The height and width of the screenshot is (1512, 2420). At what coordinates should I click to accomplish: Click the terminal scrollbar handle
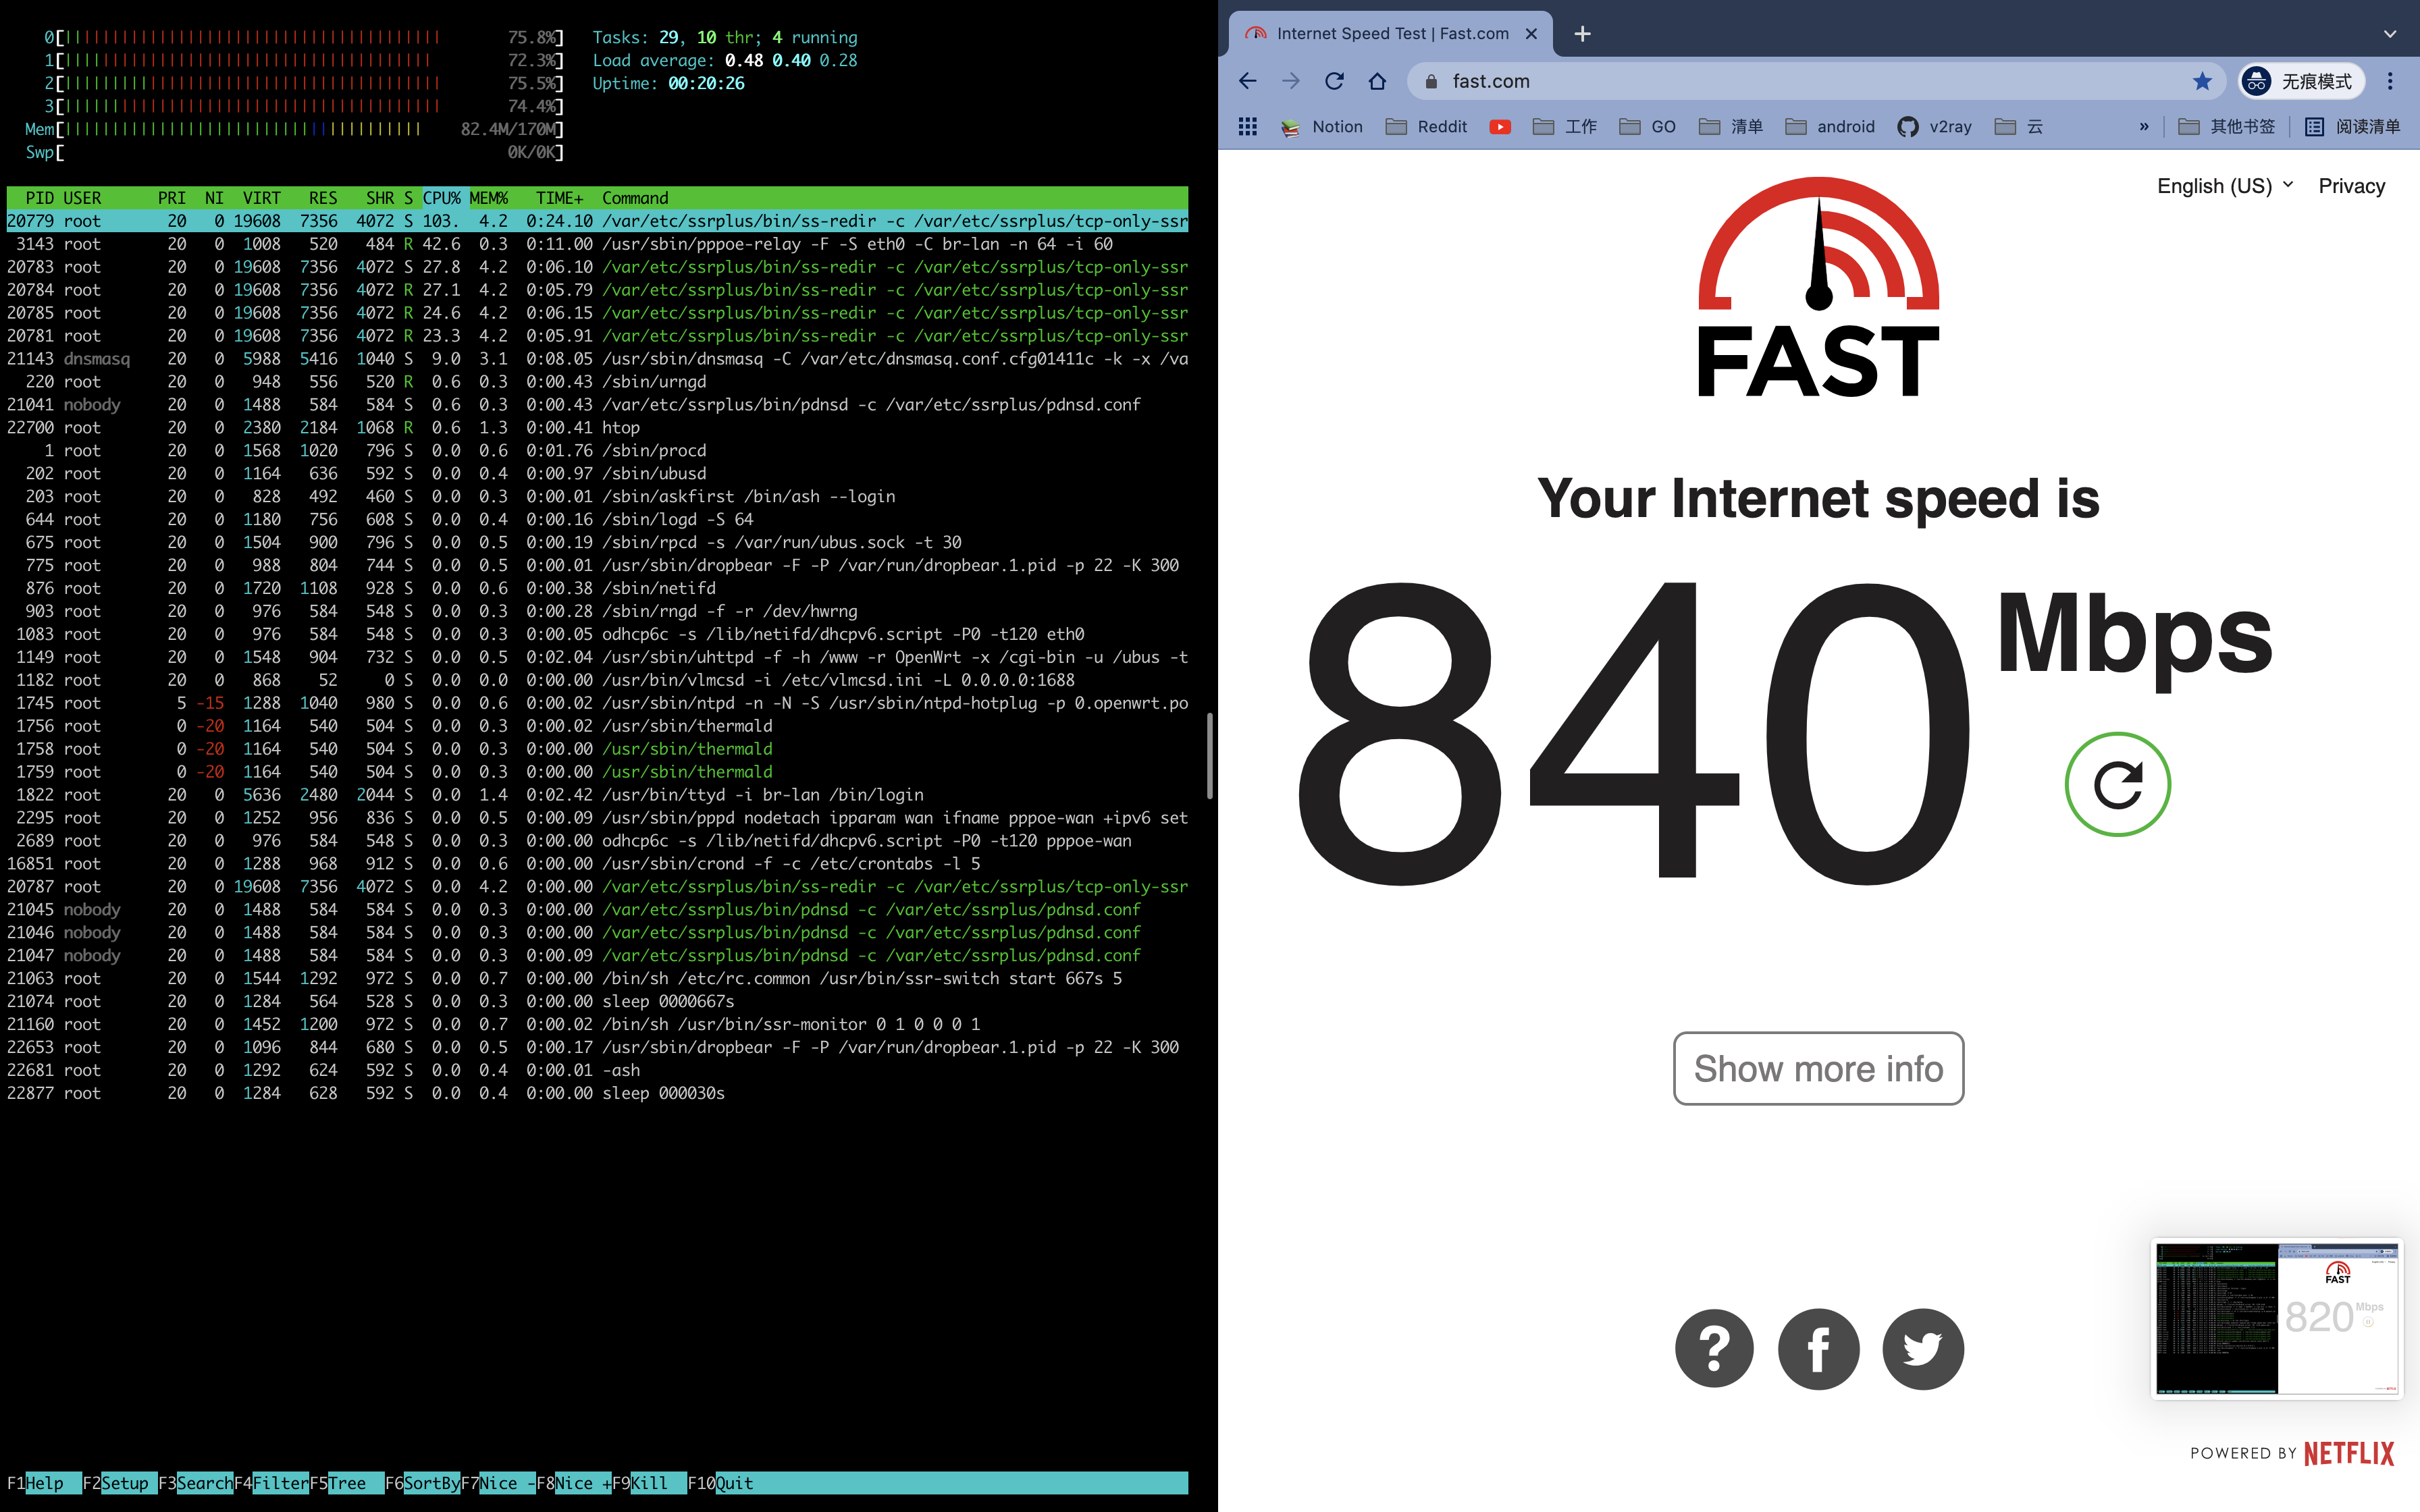pos(1209,755)
